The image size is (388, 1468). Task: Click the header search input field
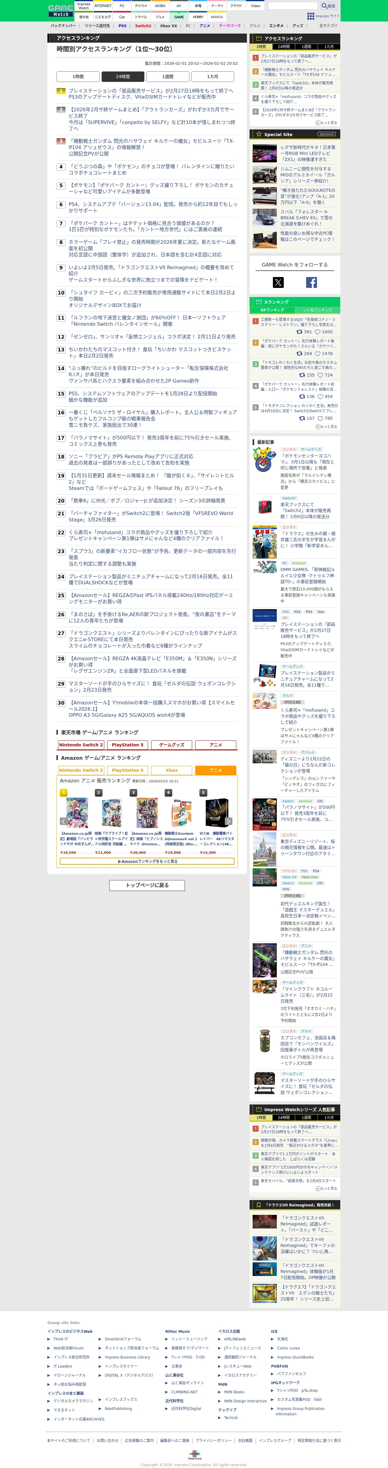[x=292, y=6]
